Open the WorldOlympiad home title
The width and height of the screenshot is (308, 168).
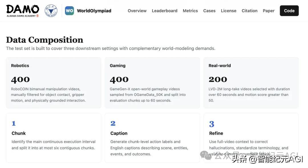click(94, 11)
